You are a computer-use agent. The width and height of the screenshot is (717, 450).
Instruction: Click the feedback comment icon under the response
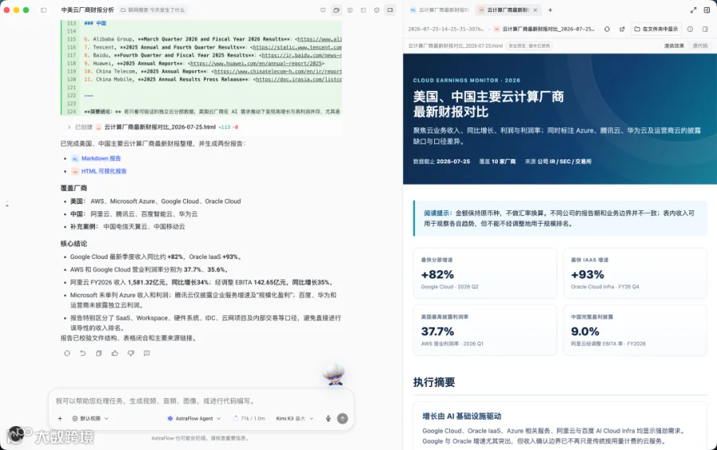coord(147,353)
